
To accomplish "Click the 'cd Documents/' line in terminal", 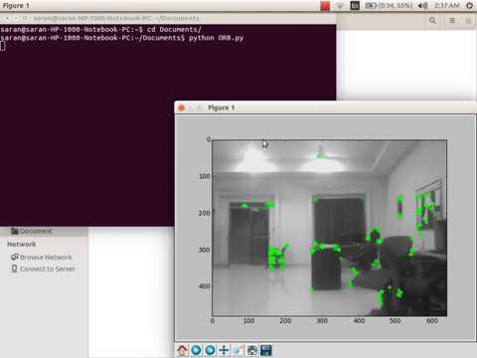I will point(100,30).
